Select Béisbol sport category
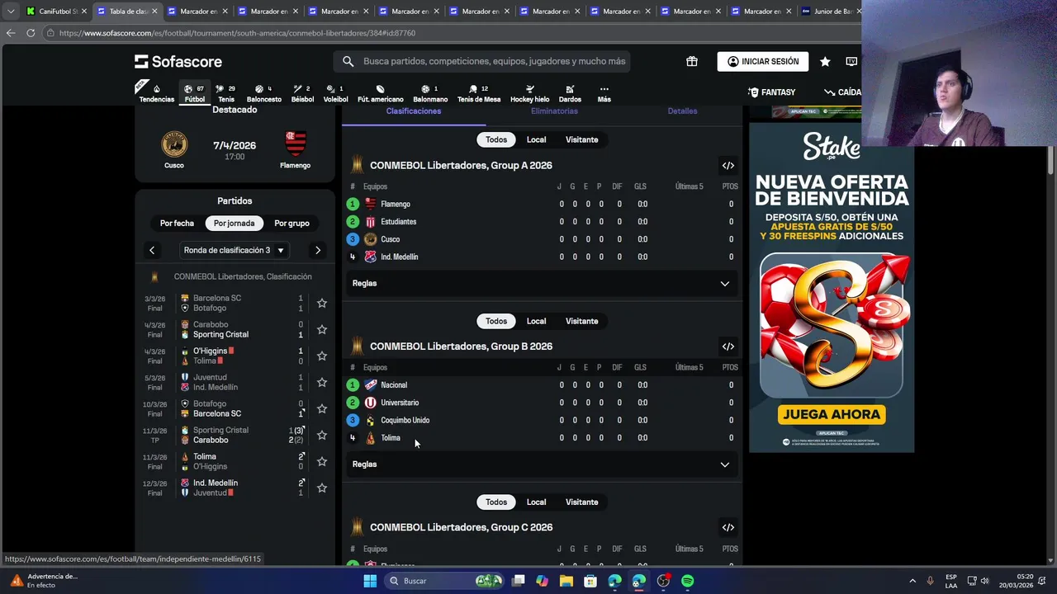The width and height of the screenshot is (1057, 594). point(302,93)
